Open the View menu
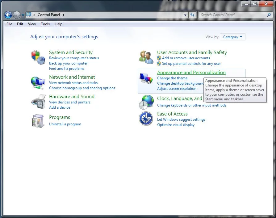 tap(32, 24)
